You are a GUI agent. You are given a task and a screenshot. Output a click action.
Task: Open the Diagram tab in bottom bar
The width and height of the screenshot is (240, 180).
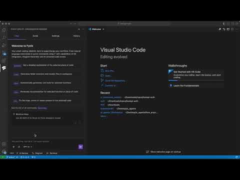(x=37, y=153)
